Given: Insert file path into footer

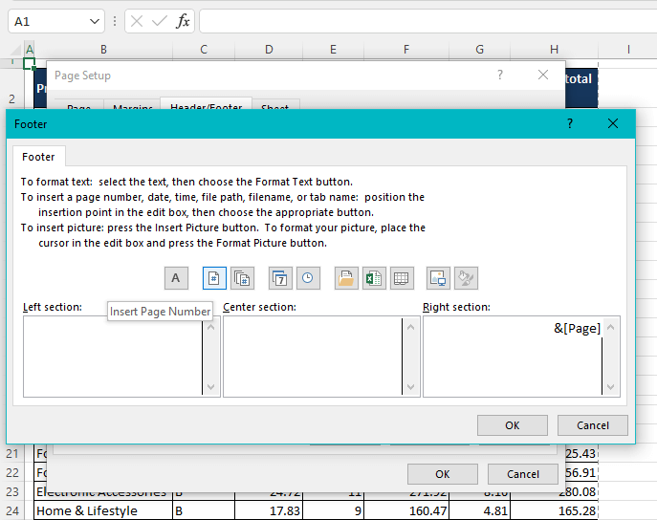Looking at the screenshot, I should pos(346,278).
